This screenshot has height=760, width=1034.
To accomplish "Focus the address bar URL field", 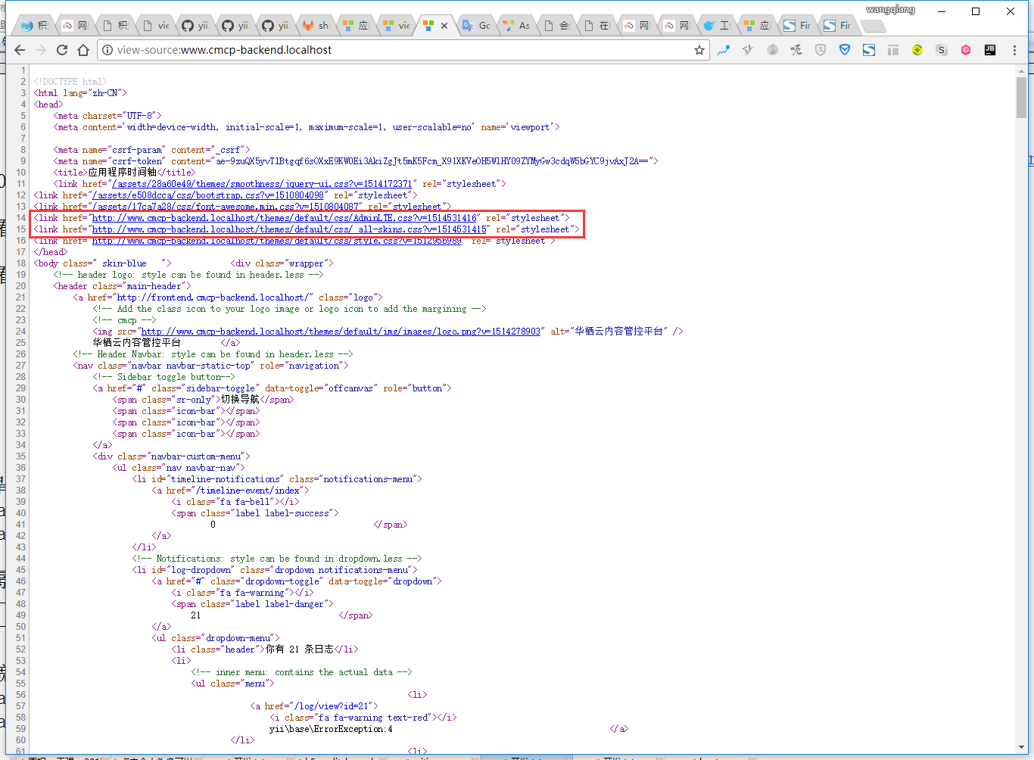I will [378, 50].
